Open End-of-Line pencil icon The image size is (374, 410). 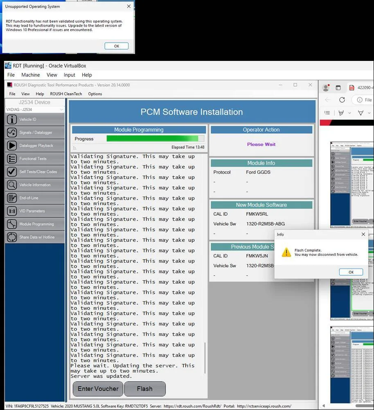[x=12, y=198]
